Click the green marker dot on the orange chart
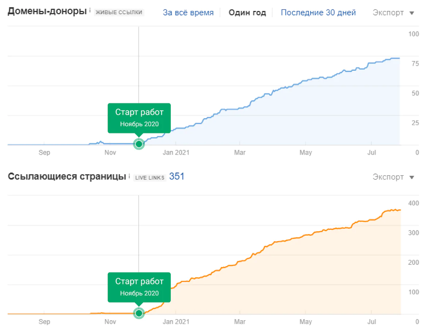Image resolution: width=428 pixels, height=333 pixels. pos(139,313)
